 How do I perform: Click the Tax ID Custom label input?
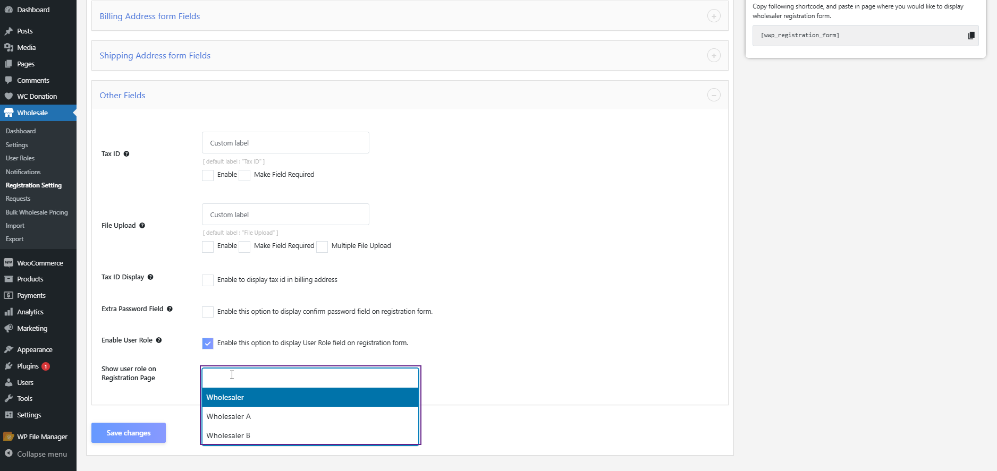[x=285, y=143]
